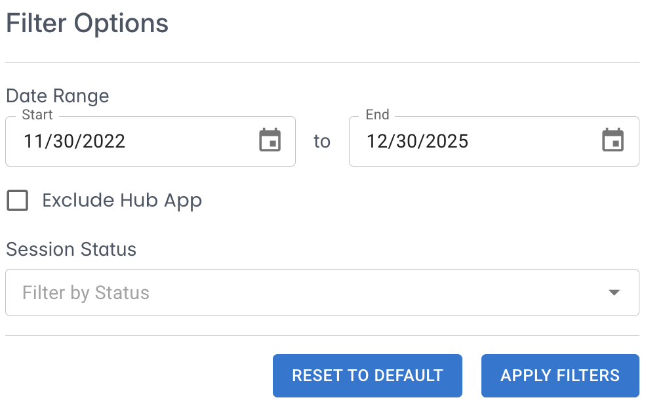
Task: Select the year "2025" in End date
Action: (446, 141)
